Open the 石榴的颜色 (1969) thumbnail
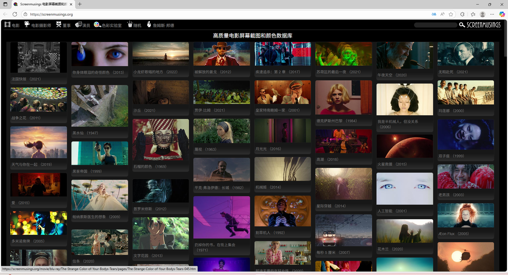This screenshot has width=508, height=275. click(x=161, y=140)
